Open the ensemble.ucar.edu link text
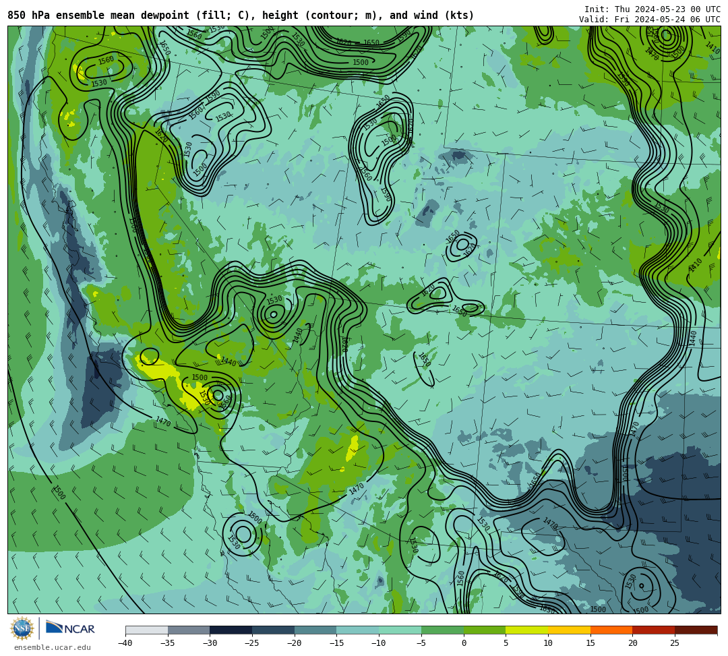Screen dimensions: 728x656 click(53, 647)
